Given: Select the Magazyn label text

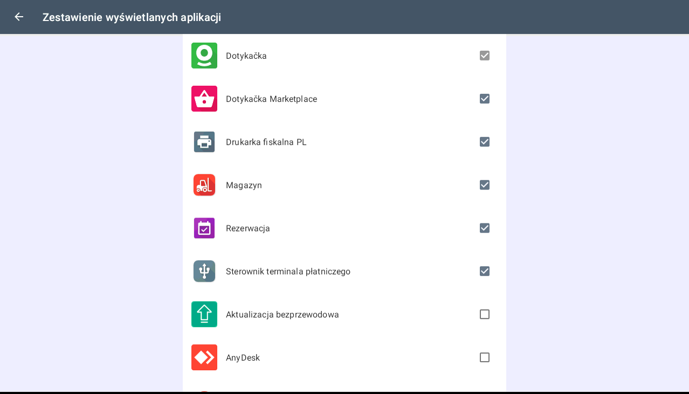Looking at the screenshot, I should (244, 185).
